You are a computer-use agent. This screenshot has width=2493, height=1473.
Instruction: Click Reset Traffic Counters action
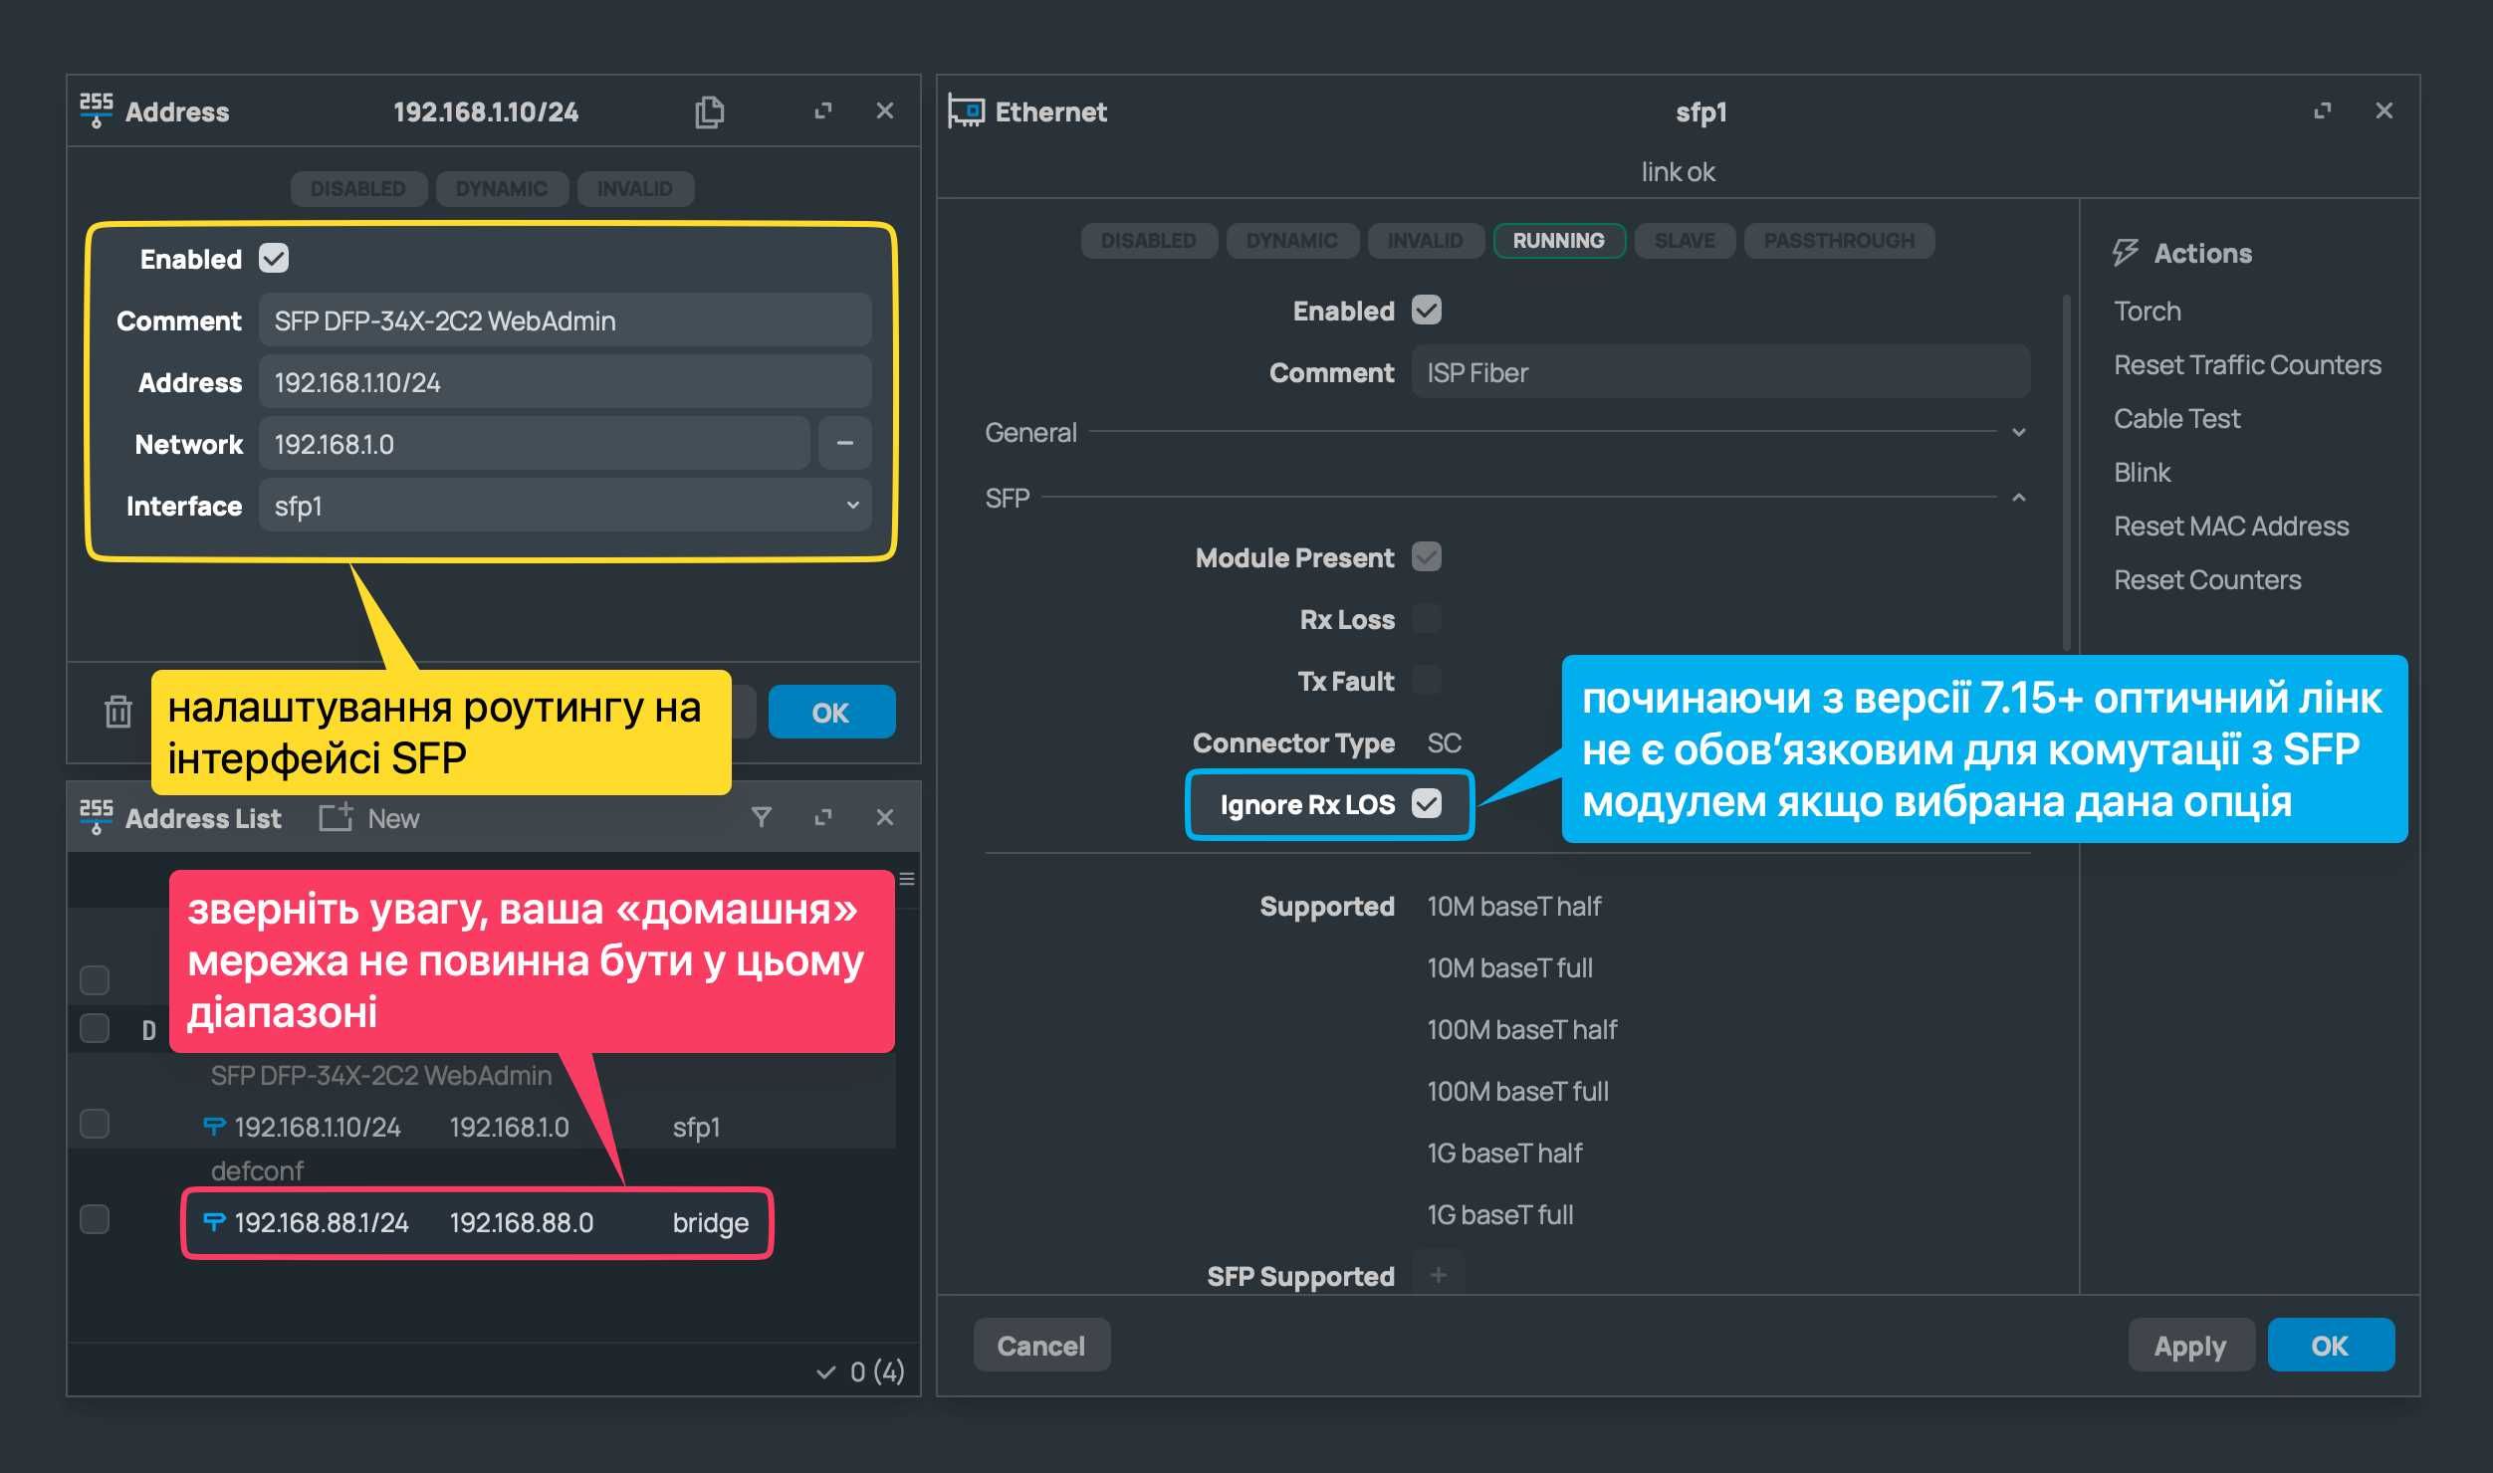(2247, 365)
